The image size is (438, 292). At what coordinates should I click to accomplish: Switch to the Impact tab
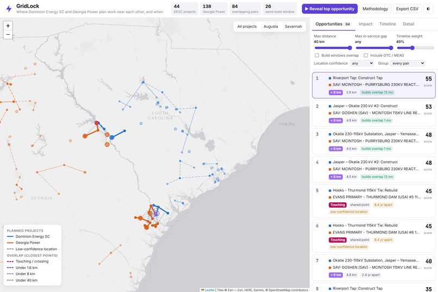tap(365, 24)
